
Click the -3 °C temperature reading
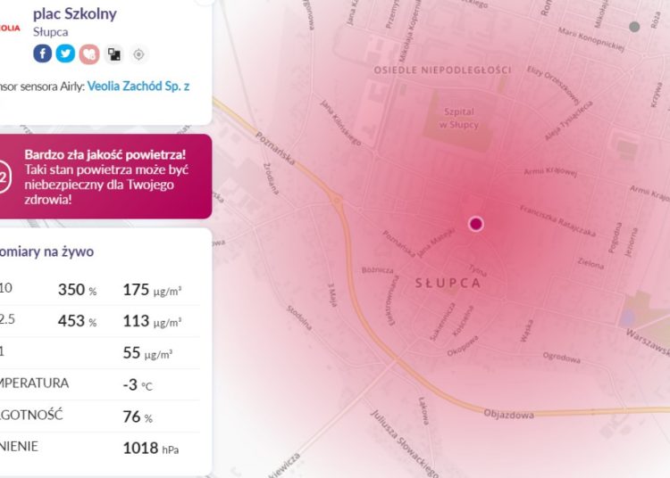[137, 384]
